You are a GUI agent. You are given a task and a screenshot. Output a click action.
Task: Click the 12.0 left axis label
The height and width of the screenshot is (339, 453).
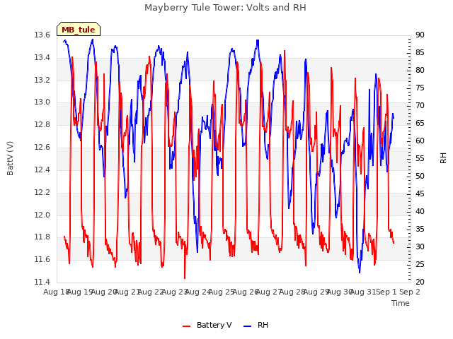[x=42, y=215]
